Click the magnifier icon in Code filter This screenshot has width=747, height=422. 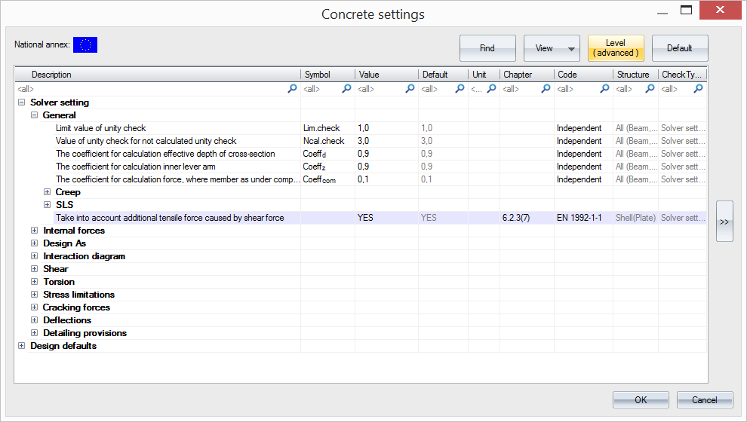point(604,89)
